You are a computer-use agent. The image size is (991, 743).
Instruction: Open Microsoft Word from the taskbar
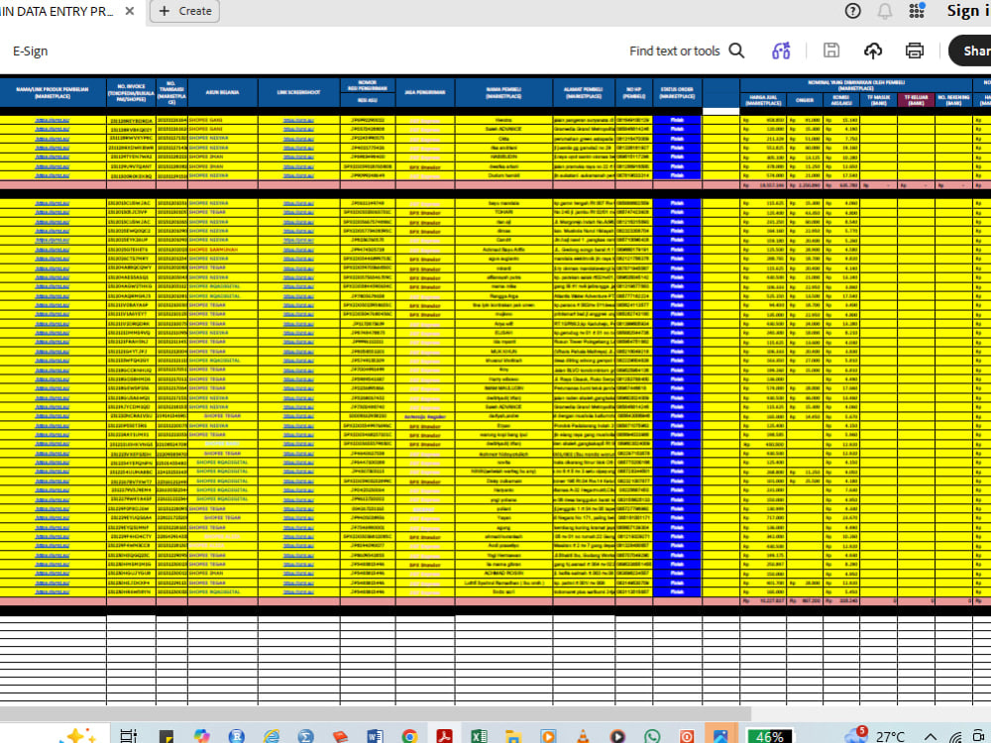375,736
